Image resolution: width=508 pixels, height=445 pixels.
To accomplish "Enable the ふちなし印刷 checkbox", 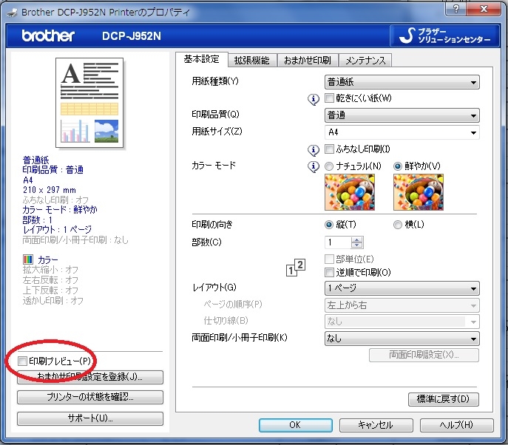I will [x=329, y=149].
